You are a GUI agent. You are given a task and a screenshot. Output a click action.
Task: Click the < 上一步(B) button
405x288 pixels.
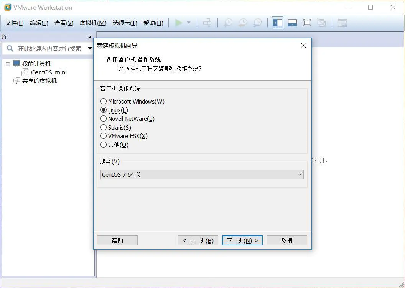[198, 240]
